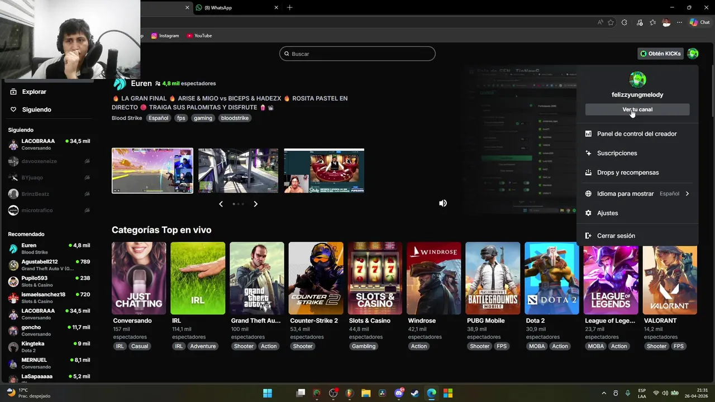Viewport: 715px width, 402px height.
Task: Expand Idioma para mostrar submenu
Action: tap(637, 194)
